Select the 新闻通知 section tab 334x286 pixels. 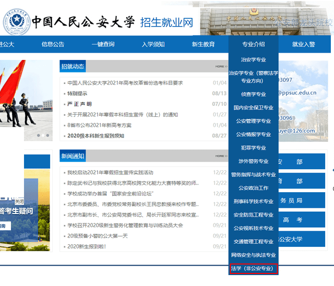(73, 156)
